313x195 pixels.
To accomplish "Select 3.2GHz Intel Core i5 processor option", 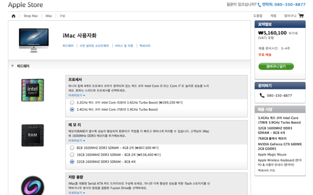I will click(x=72, y=102).
